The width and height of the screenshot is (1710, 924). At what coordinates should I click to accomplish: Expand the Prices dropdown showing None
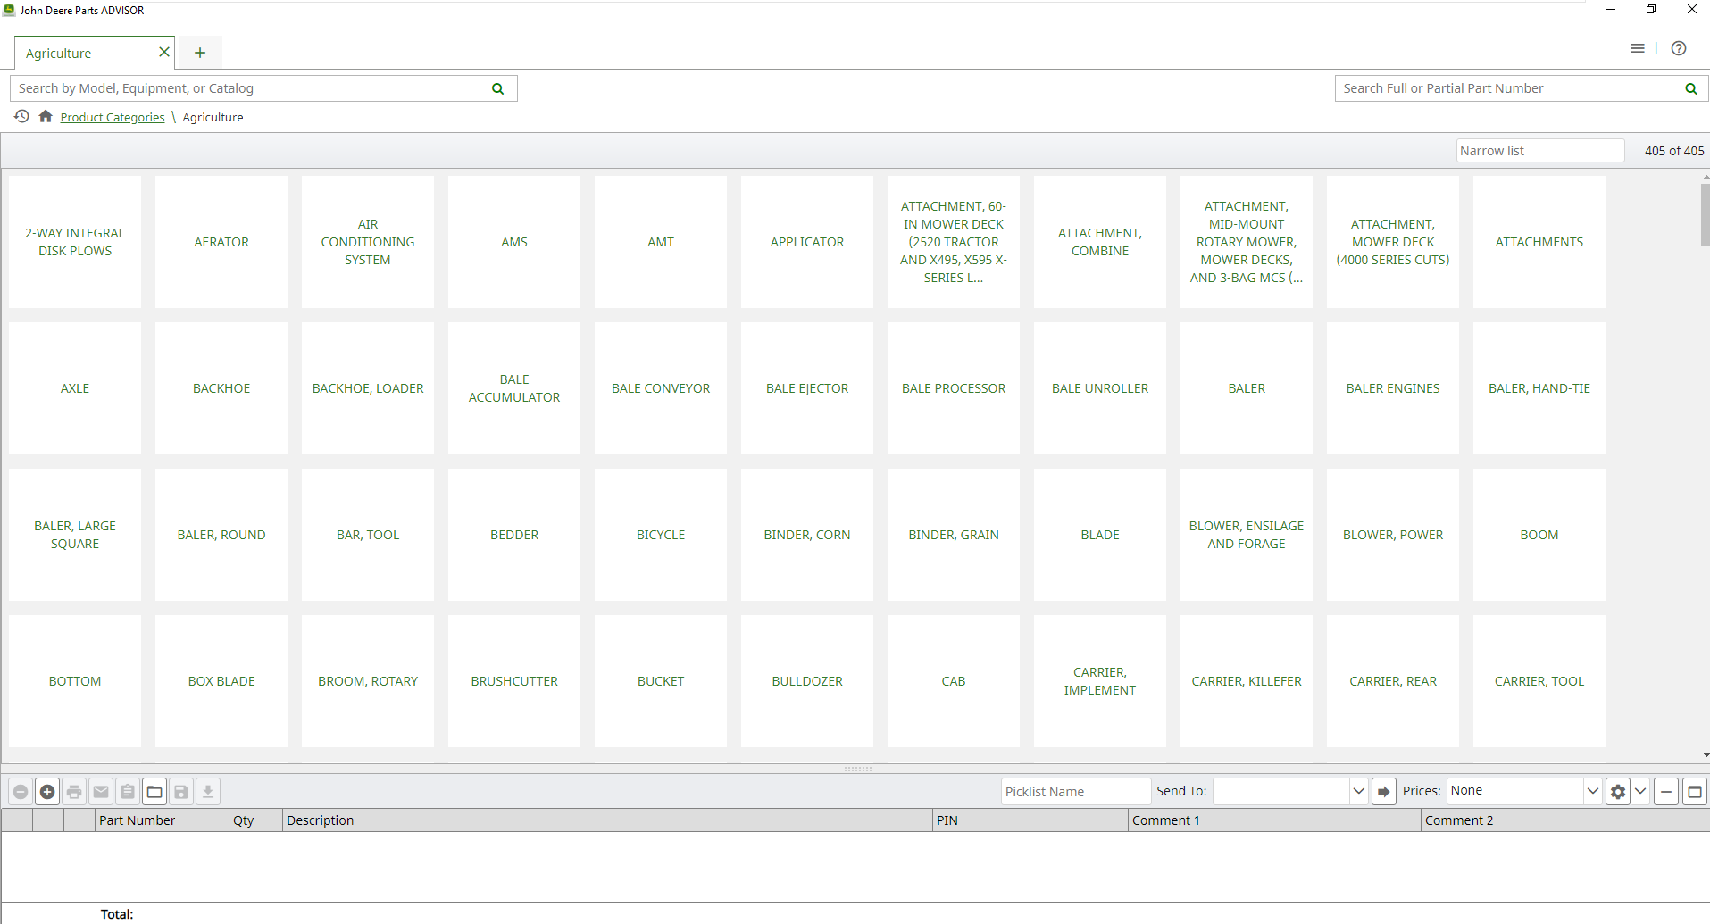(1591, 791)
